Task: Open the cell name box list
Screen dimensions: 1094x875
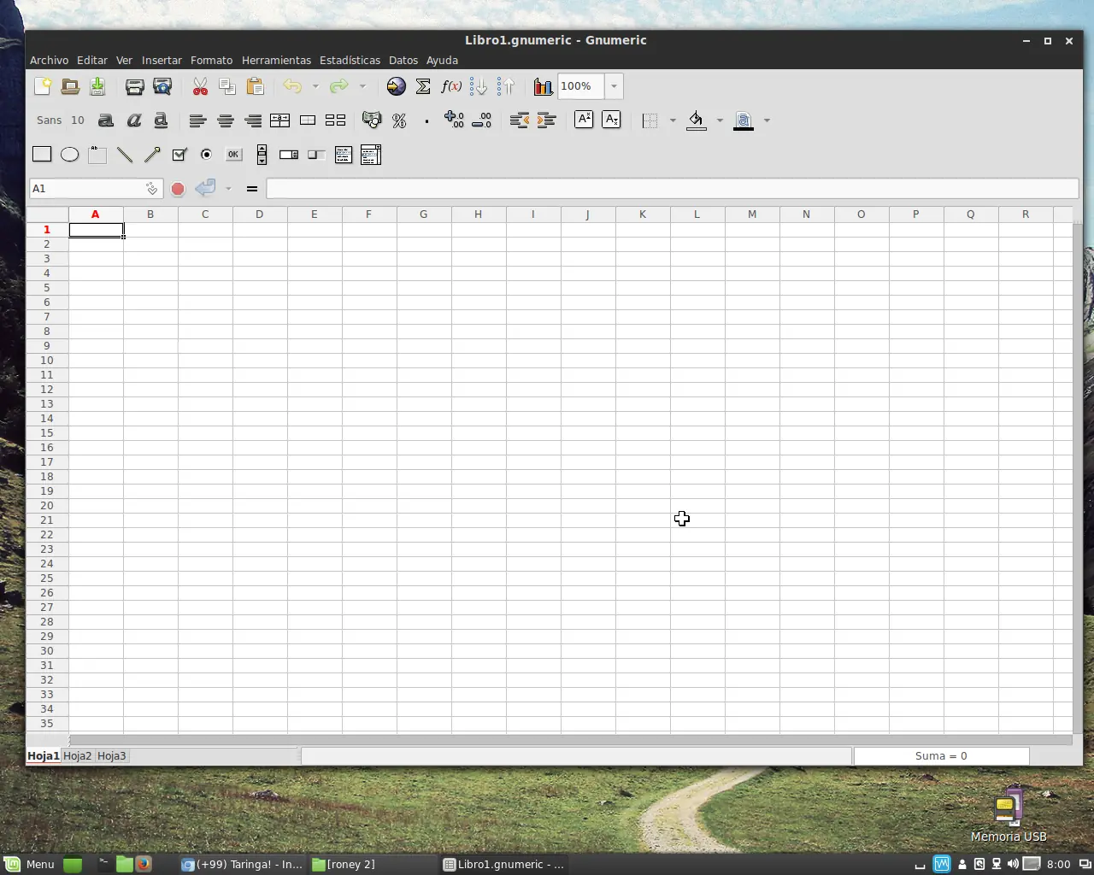Action: [x=151, y=188]
